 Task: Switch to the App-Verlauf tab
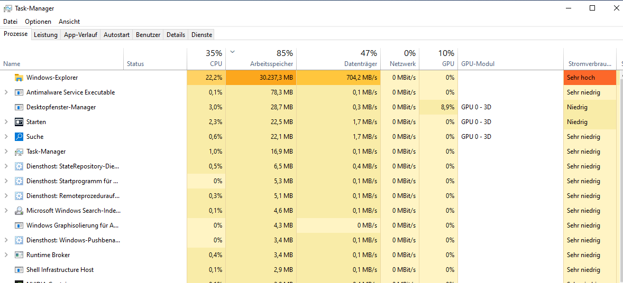click(81, 35)
